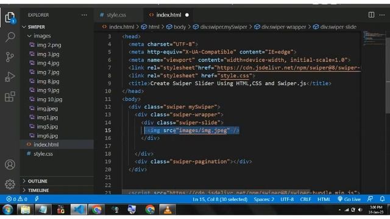Open notifications bell

(x=382, y=199)
